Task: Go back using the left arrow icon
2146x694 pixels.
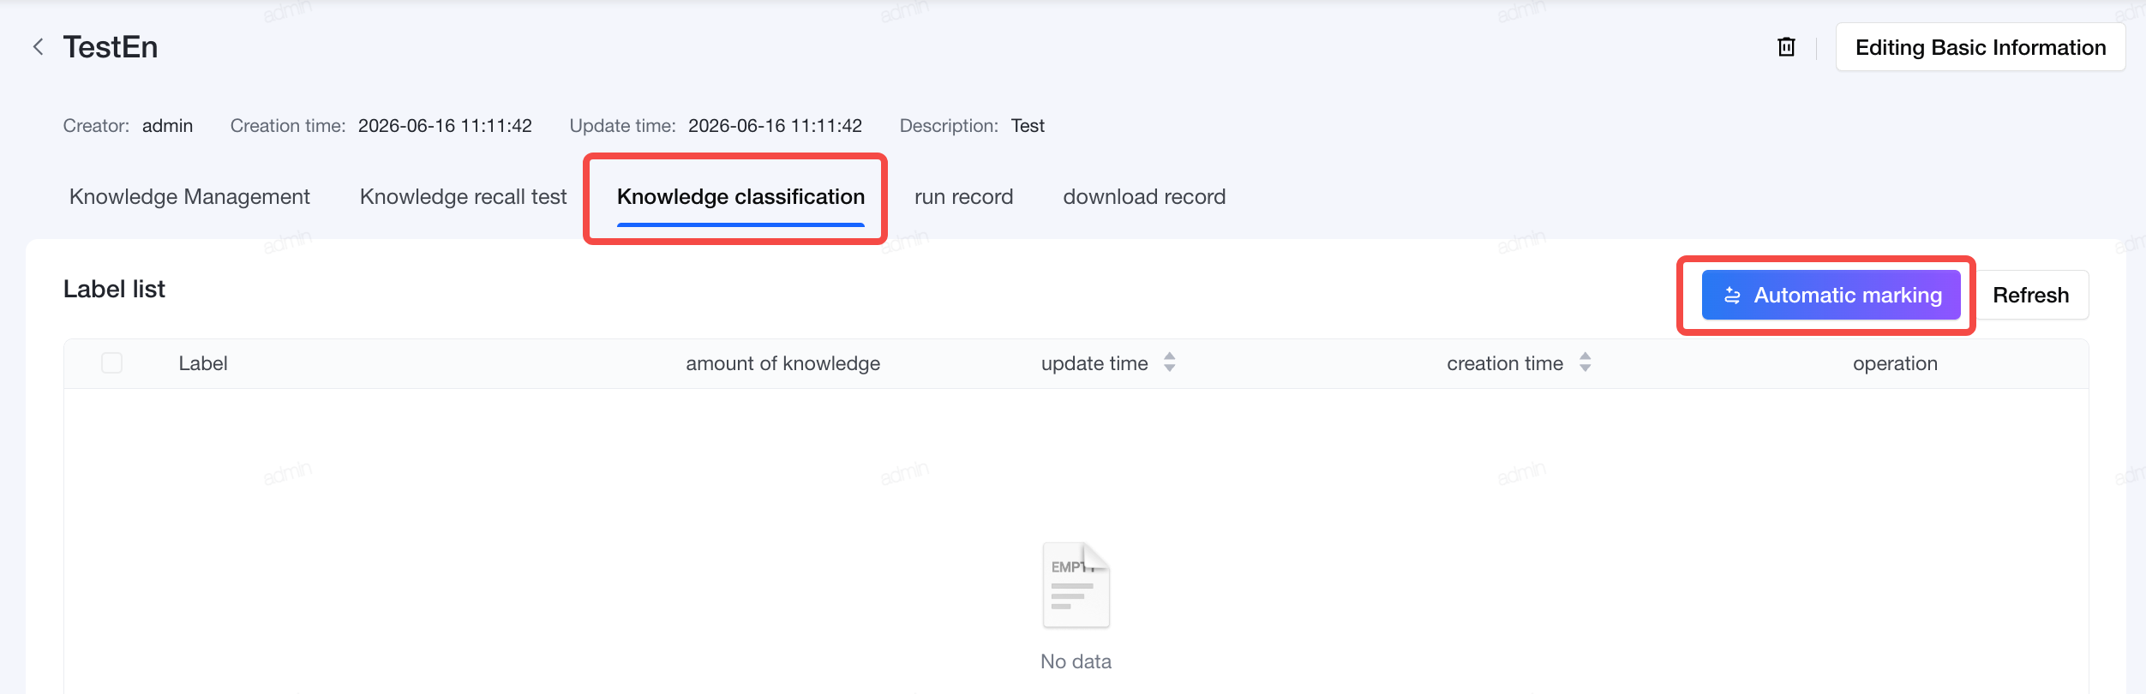Action: (x=38, y=47)
